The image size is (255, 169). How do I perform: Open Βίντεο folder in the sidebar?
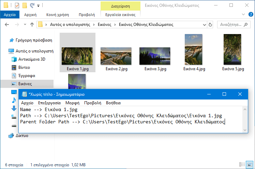coord(24,67)
